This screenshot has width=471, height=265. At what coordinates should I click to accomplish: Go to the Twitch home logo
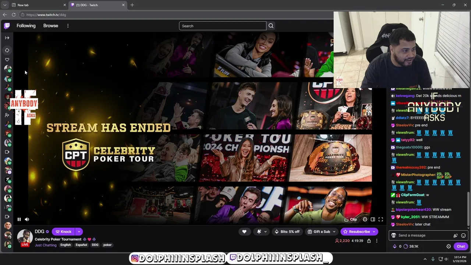coord(7,26)
